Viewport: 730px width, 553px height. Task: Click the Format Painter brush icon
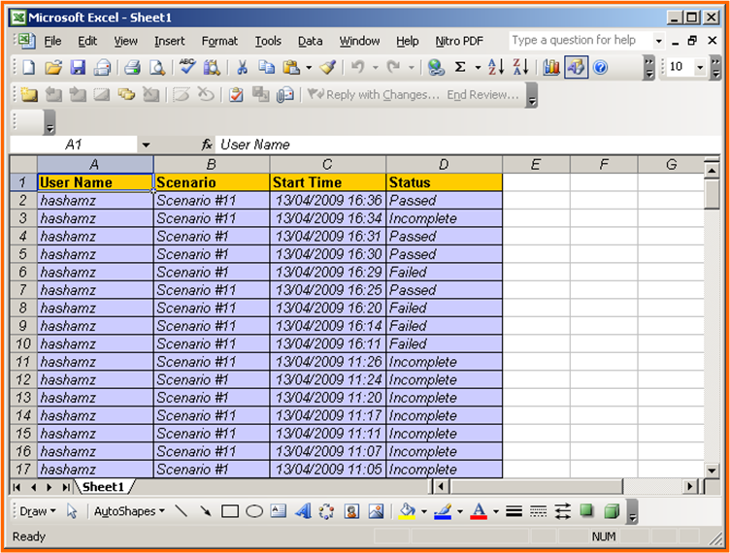coord(327,67)
